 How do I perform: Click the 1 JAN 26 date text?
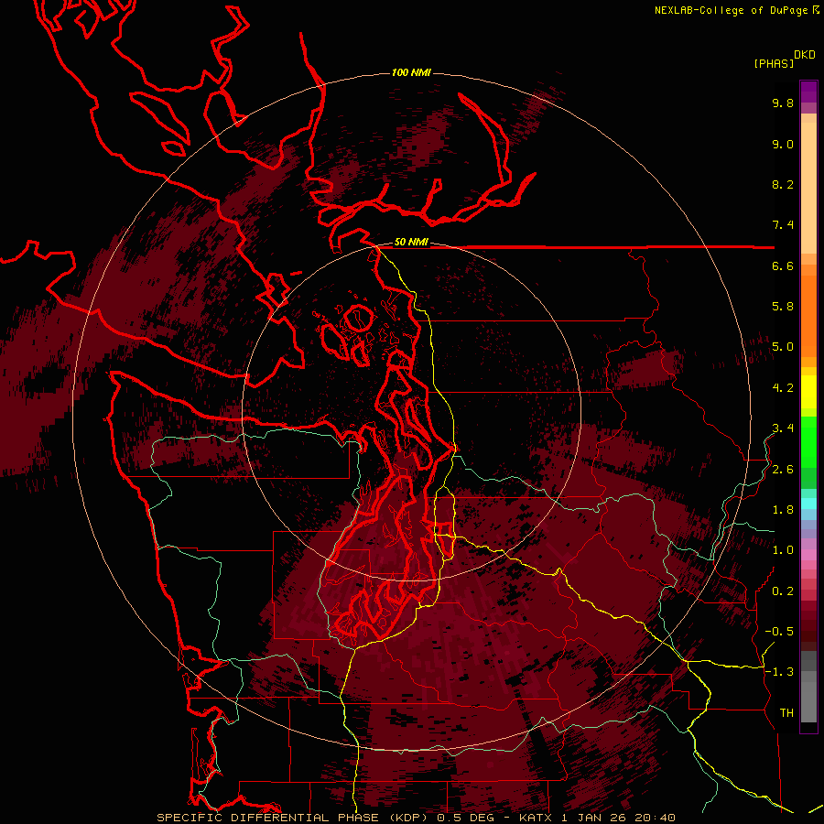point(594,818)
